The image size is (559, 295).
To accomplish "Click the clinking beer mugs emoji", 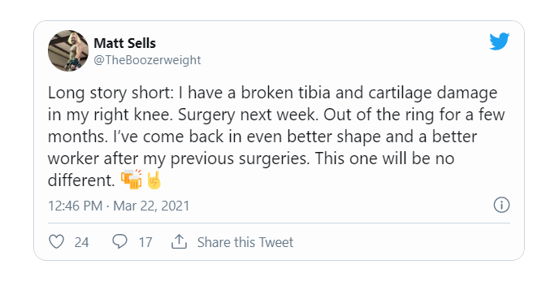I will pyautogui.click(x=131, y=180).
